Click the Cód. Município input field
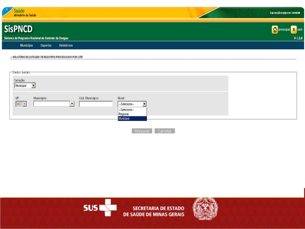The image size is (305, 229). click(x=96, y=104)
